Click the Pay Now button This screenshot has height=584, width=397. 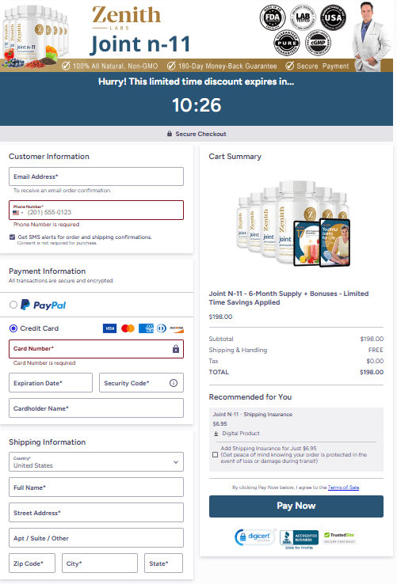pos(296,506)
